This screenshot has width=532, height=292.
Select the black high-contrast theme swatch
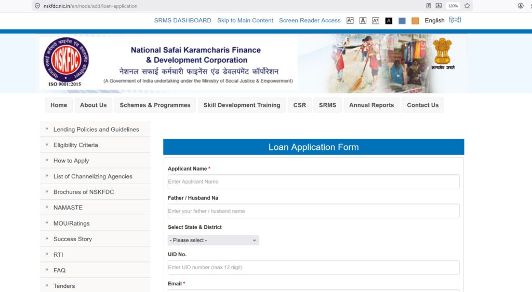389,21
